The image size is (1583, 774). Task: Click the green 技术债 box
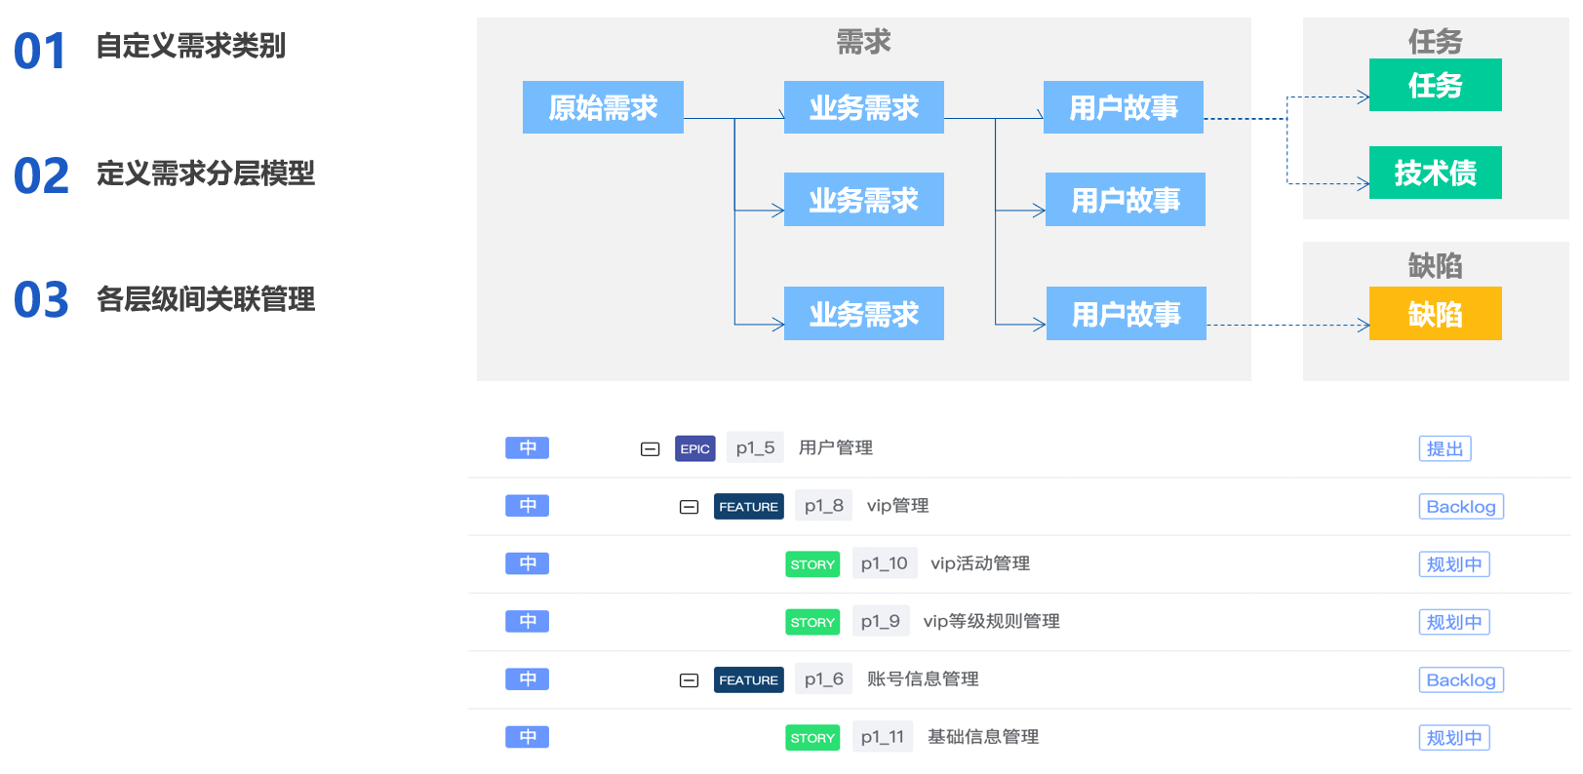coord(1435,173)
